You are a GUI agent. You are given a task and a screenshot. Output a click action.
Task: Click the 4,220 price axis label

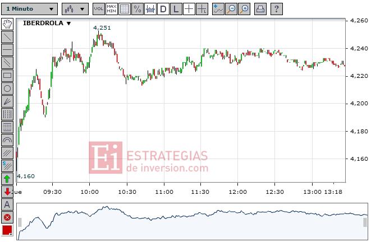(x=359, y=76)
